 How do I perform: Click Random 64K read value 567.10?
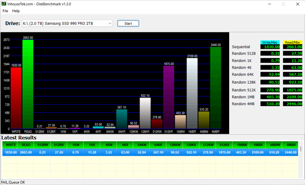(x=292, y=75)
